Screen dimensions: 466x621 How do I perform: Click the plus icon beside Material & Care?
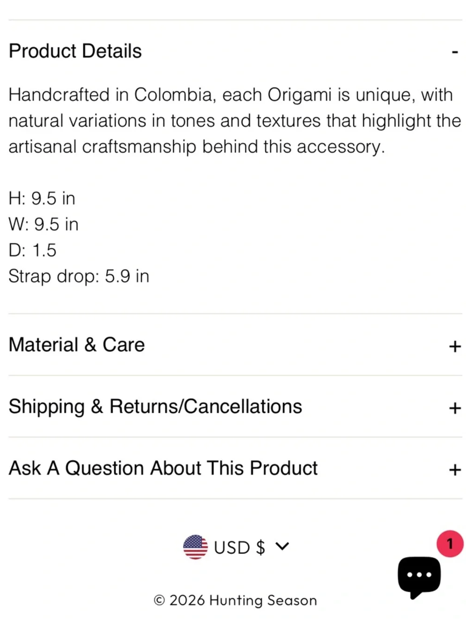coord(455,346)
